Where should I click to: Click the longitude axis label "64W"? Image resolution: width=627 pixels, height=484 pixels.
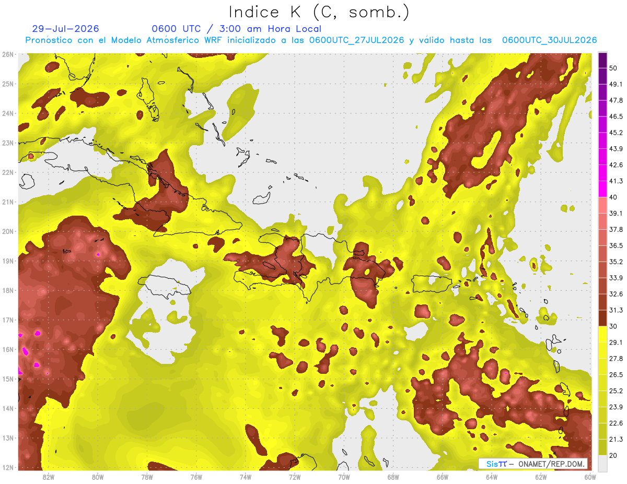(x=492, y=477)
